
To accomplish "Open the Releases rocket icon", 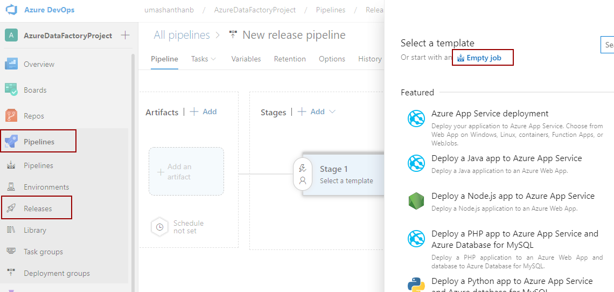I will point(11,208).
